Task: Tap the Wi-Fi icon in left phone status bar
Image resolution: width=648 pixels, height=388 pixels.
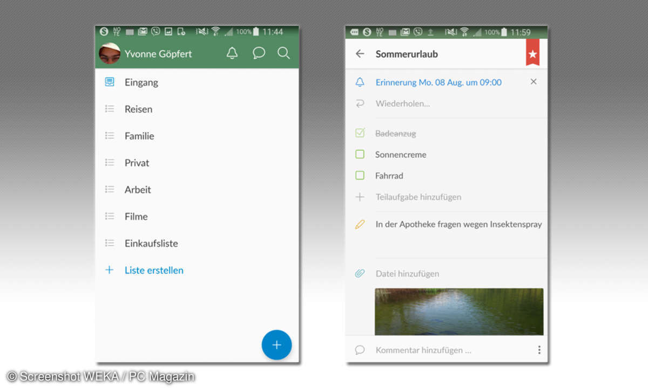Action: coord(215,32)
